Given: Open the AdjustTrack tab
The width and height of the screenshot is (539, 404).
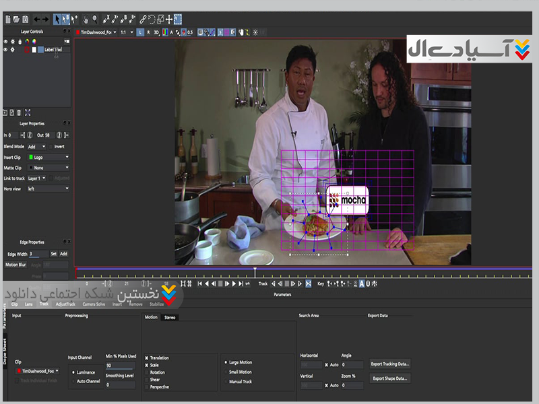Looking at the screenshot, I should click(x=65, y=304).
